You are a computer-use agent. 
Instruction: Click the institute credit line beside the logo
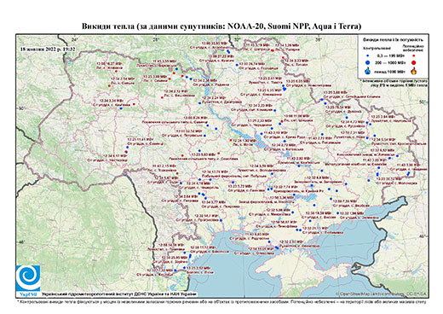[118, 294]
